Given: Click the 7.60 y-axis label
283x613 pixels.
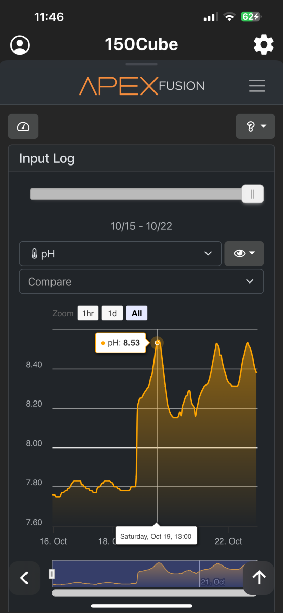Looking at the screenshot, I should click(x=34, y=522).
